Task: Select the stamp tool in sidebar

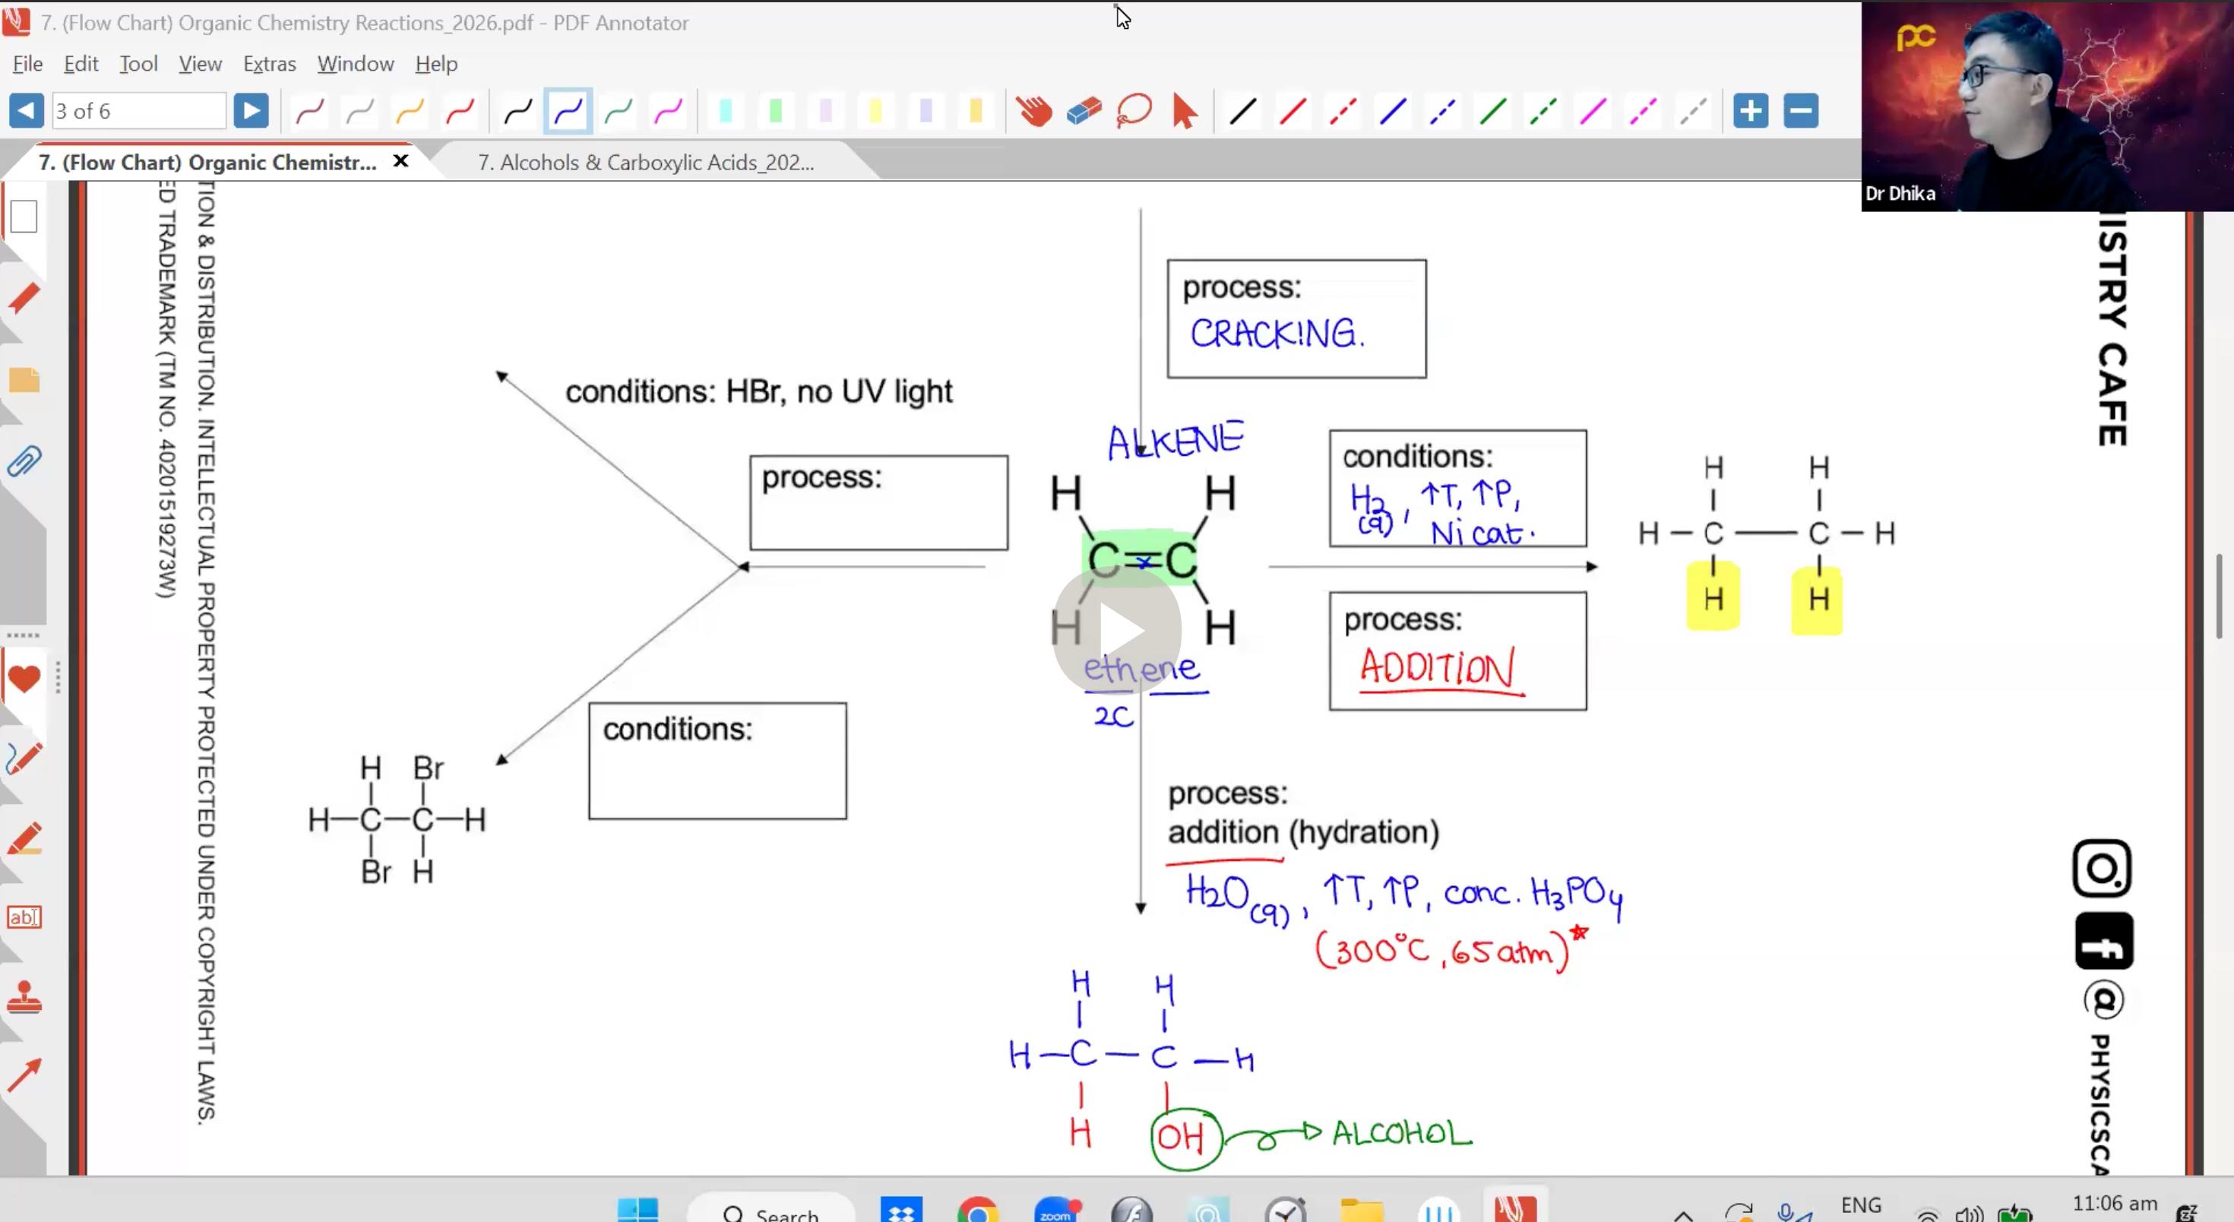Action: point(24,996)
